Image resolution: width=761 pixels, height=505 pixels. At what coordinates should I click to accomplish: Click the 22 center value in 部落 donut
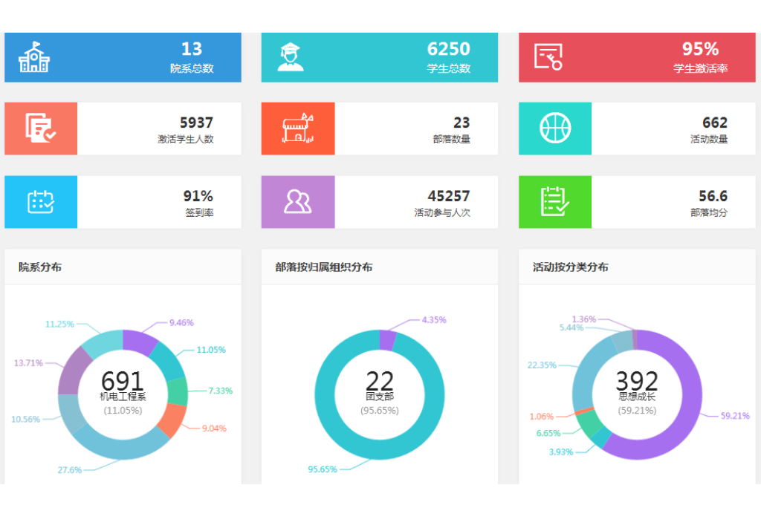380,380
